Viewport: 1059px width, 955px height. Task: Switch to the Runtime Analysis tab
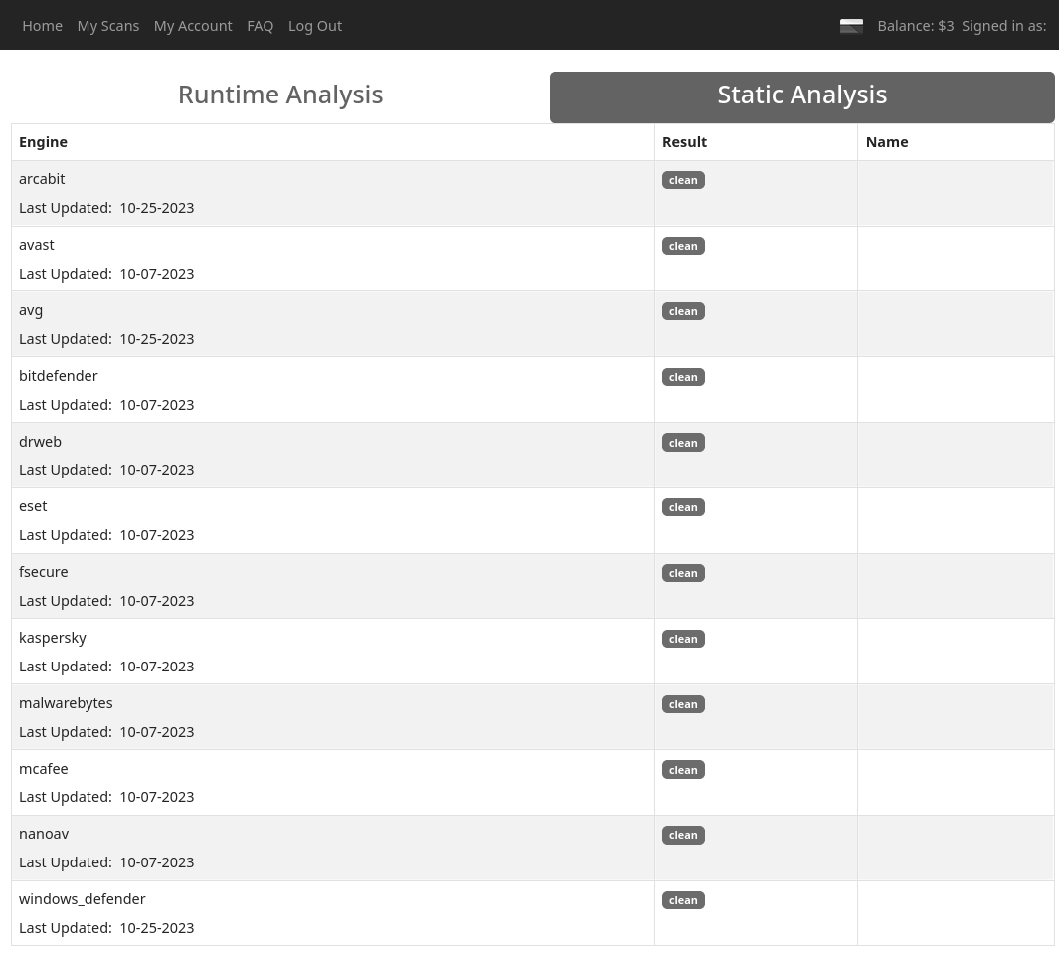(280, 95)
